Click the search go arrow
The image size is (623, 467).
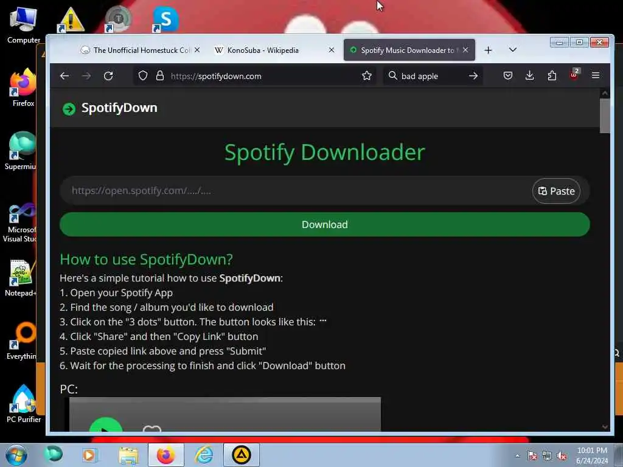point(473,76)
